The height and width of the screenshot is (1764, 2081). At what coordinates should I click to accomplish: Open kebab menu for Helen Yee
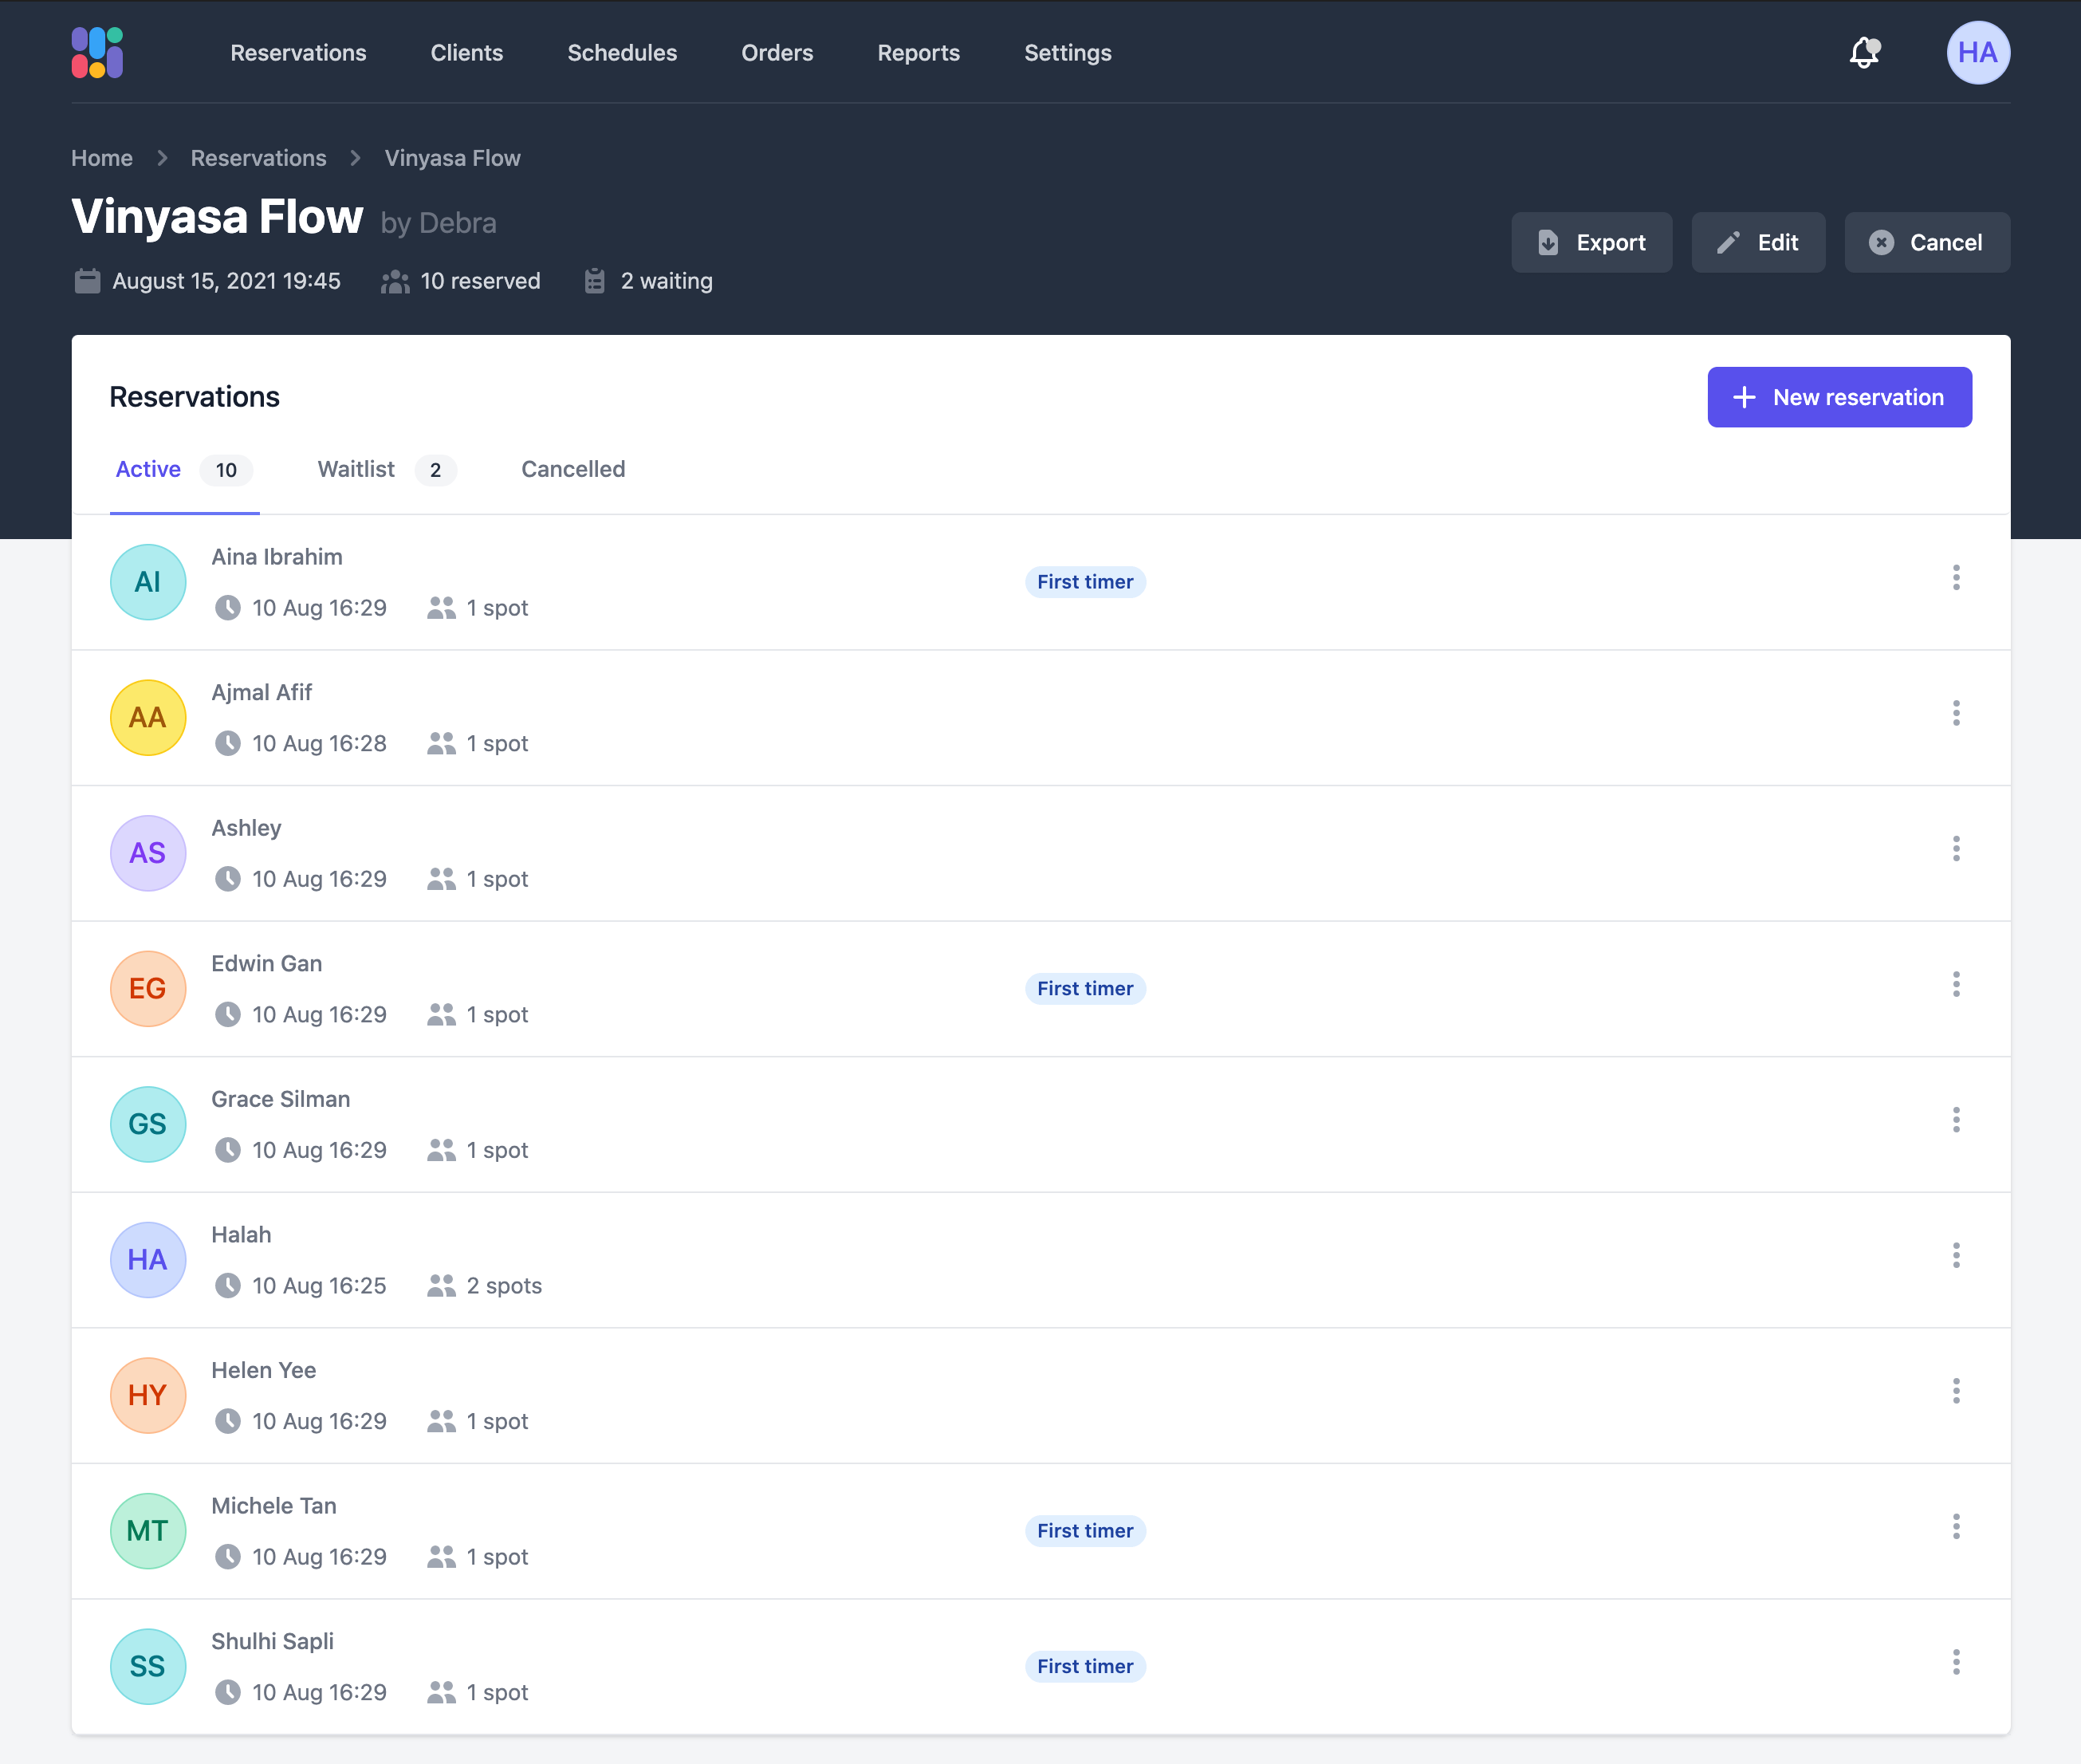coord(1956,1391)
